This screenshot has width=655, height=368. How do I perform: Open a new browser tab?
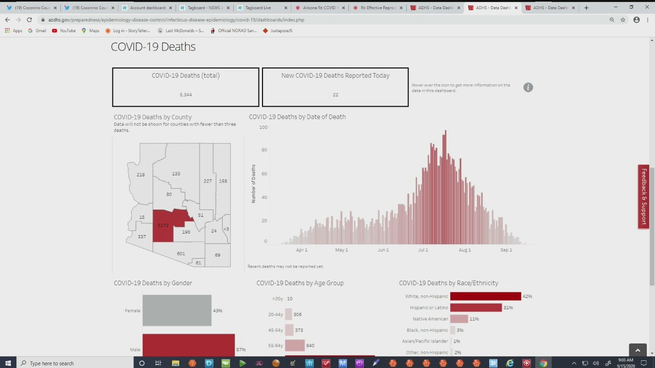pos(586,8)
